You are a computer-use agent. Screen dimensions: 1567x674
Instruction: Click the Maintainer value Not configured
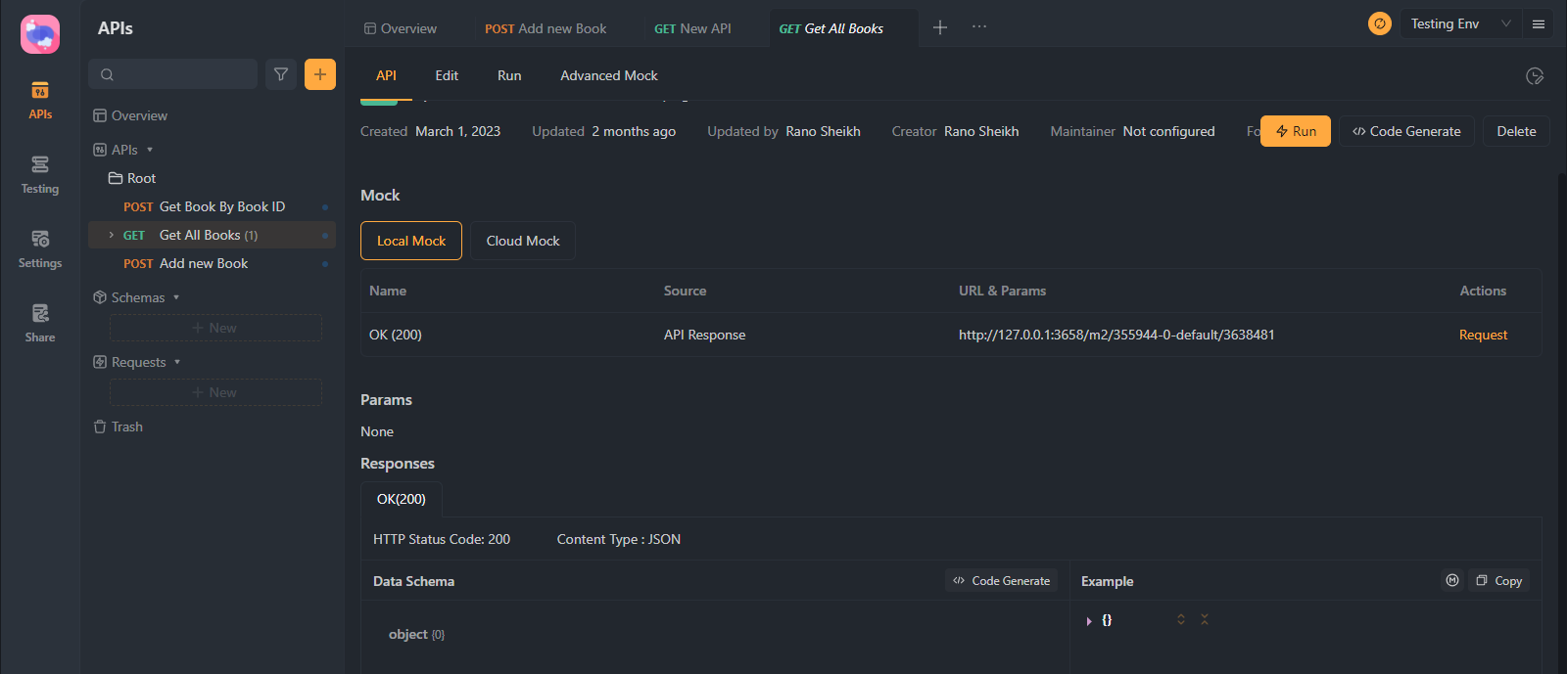pos(1168,131)
